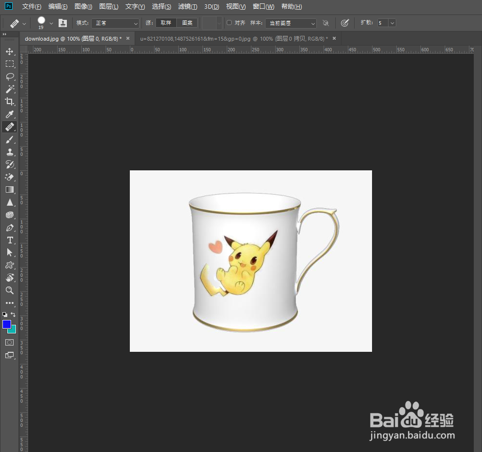
Task: Set source to 取样 sampled
Action: pos(166,23)
